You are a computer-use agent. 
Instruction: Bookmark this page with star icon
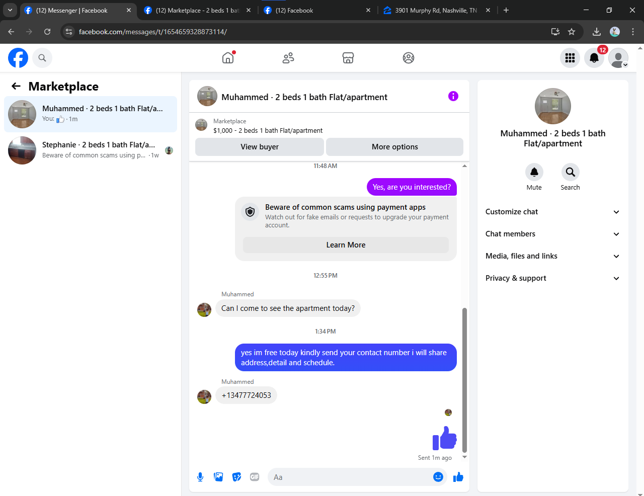pos(572,32)
